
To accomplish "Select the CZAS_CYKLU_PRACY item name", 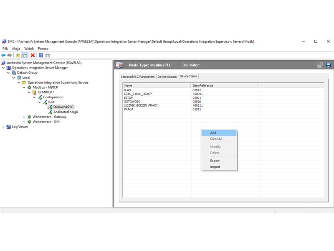I will point(138,94).
